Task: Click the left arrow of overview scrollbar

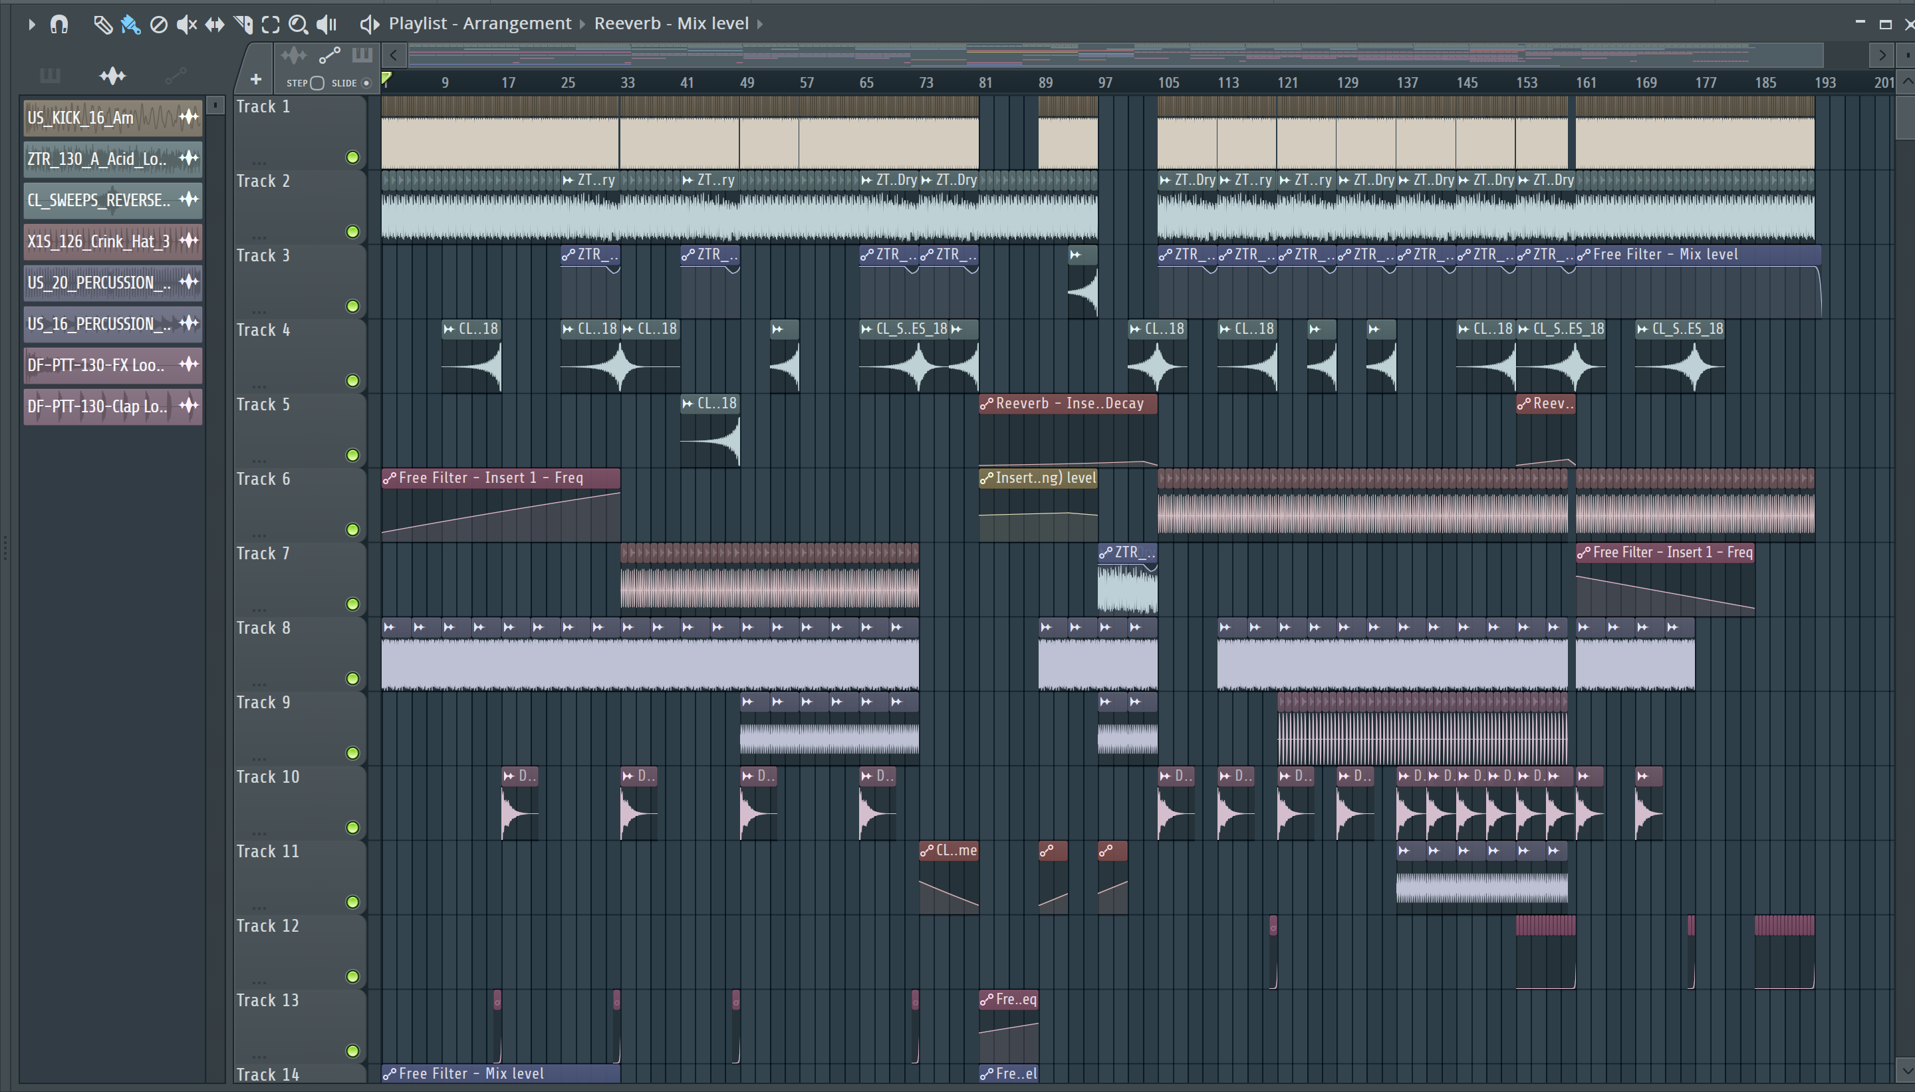Action: click(394, 55)
